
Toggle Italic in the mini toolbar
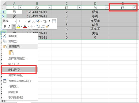(9, 26)
